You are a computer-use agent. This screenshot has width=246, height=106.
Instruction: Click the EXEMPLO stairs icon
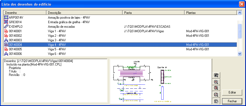point(6,26)
